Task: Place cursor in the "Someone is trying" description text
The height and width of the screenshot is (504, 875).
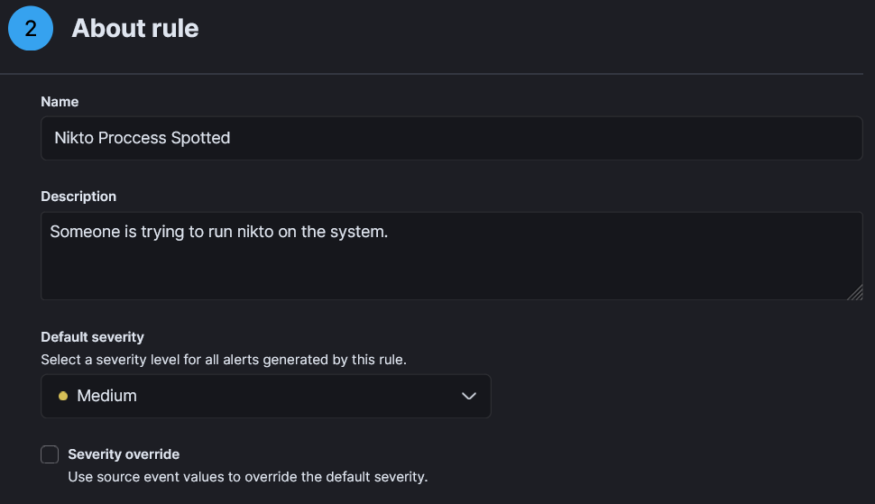Action: point(218,232)
